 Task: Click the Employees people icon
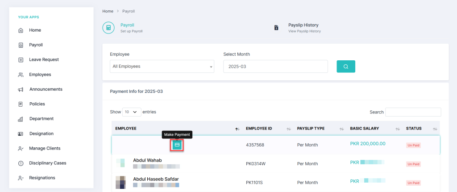21,75
